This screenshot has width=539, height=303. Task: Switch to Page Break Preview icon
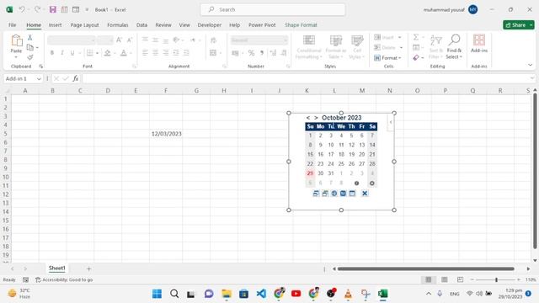click(461, 279)
